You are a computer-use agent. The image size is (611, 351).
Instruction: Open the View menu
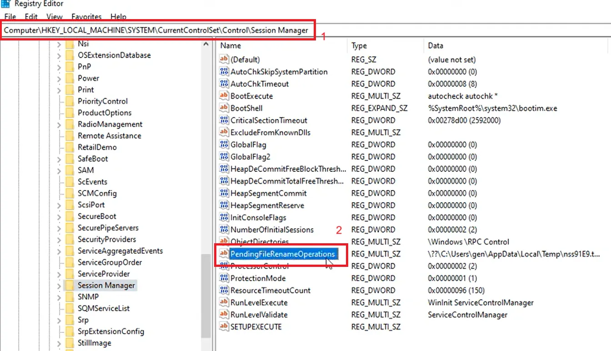[x=54, y=17]
